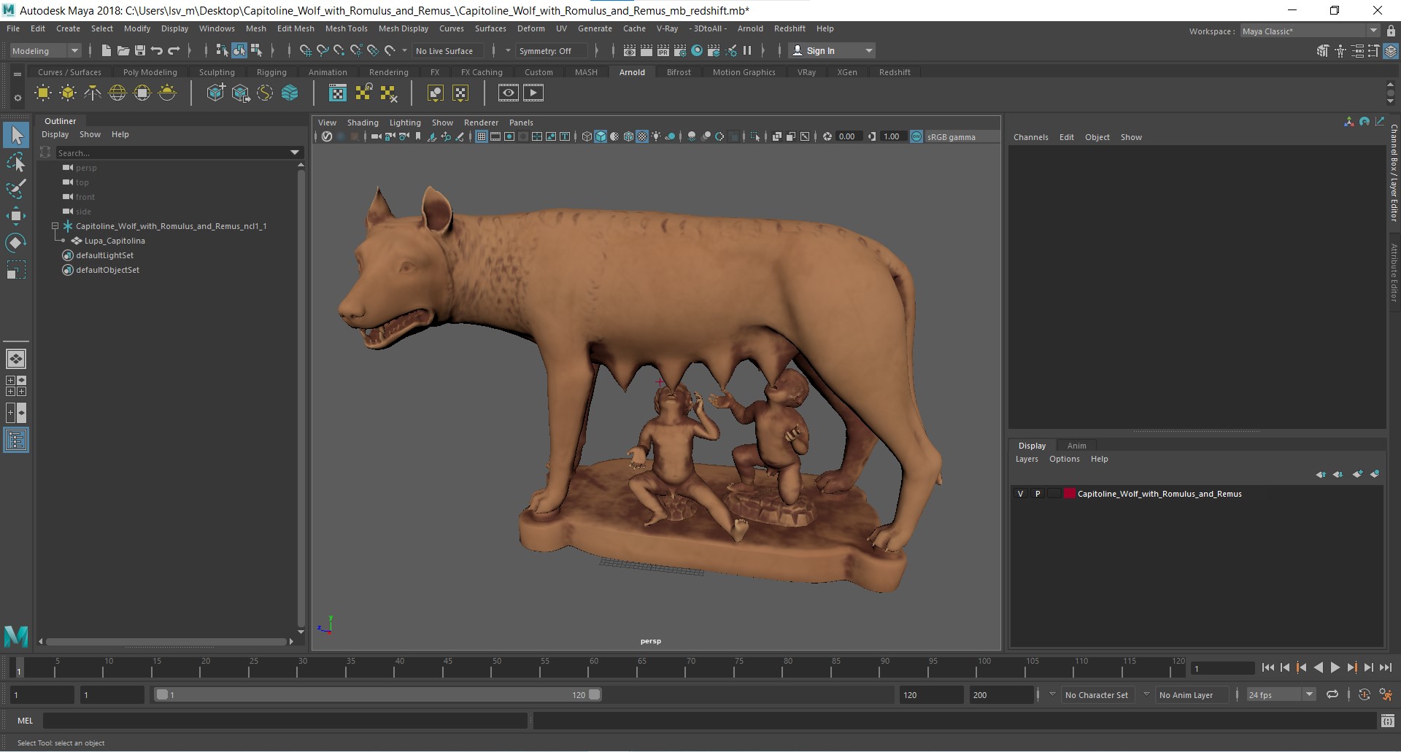Click the Play forwards button

(x=1335, y=667)
